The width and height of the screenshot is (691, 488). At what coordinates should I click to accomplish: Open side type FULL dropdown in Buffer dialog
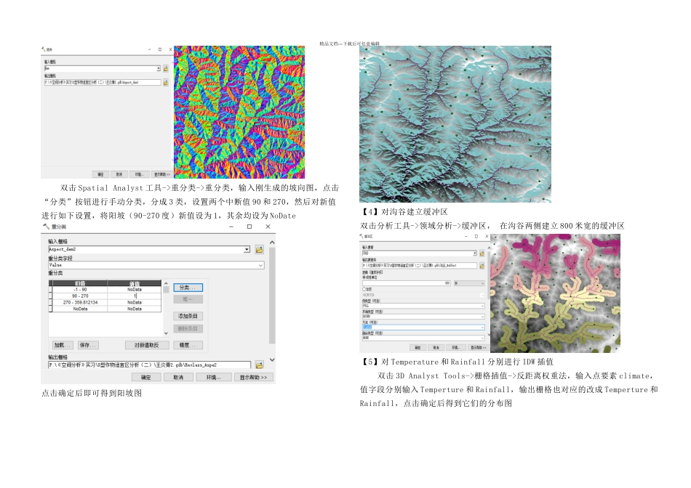(482, 306)
